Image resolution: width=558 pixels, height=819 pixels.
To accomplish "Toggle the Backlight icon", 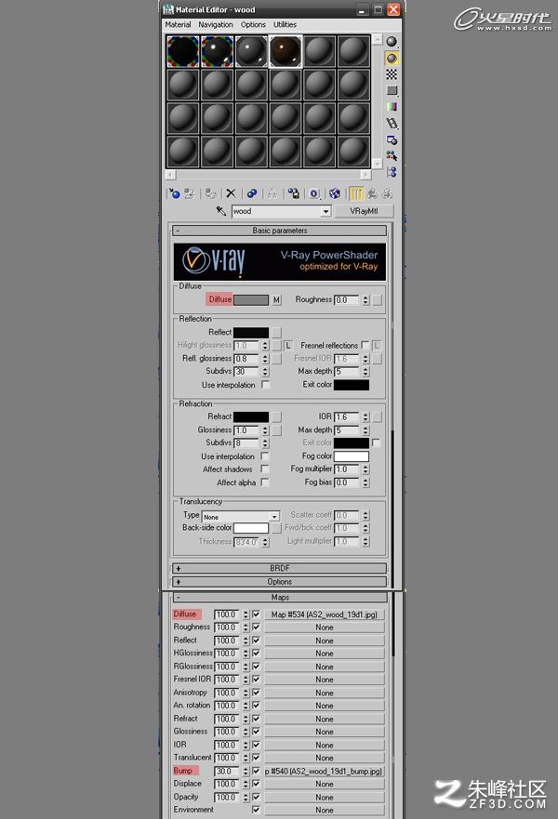I will (392, 58).
